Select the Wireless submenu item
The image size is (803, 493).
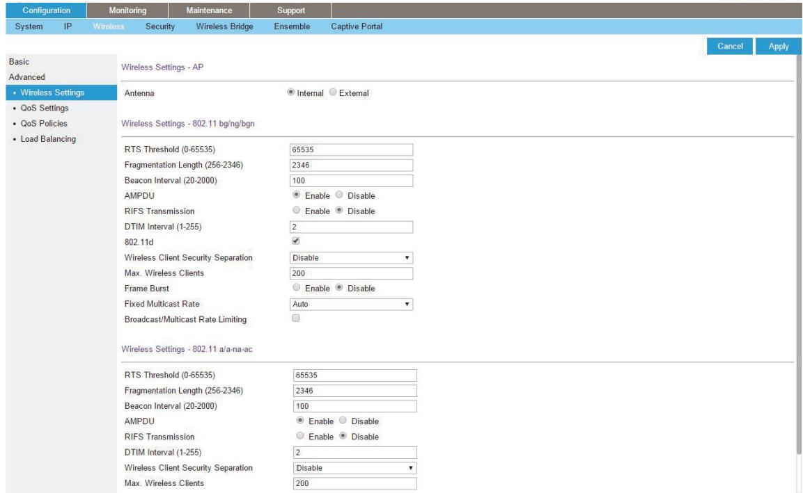(x=109, y=26)
